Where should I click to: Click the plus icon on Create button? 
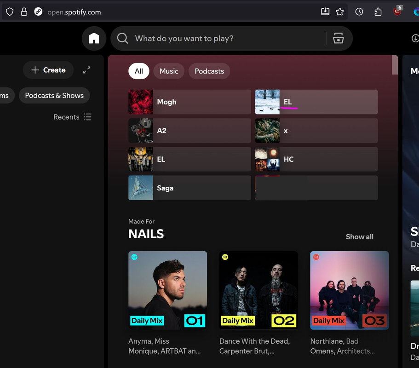[35, 70]
